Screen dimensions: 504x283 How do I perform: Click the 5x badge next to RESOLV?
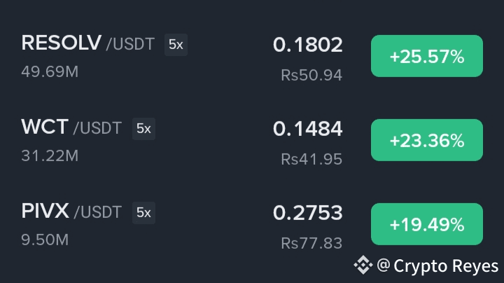(176, 45)
